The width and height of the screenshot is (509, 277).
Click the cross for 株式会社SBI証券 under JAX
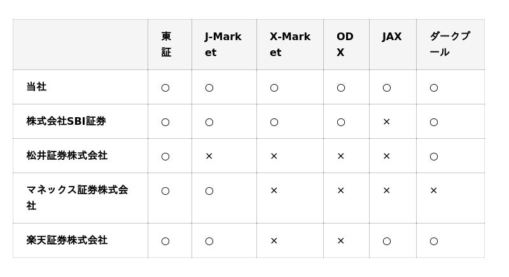(x=386, y=122)
